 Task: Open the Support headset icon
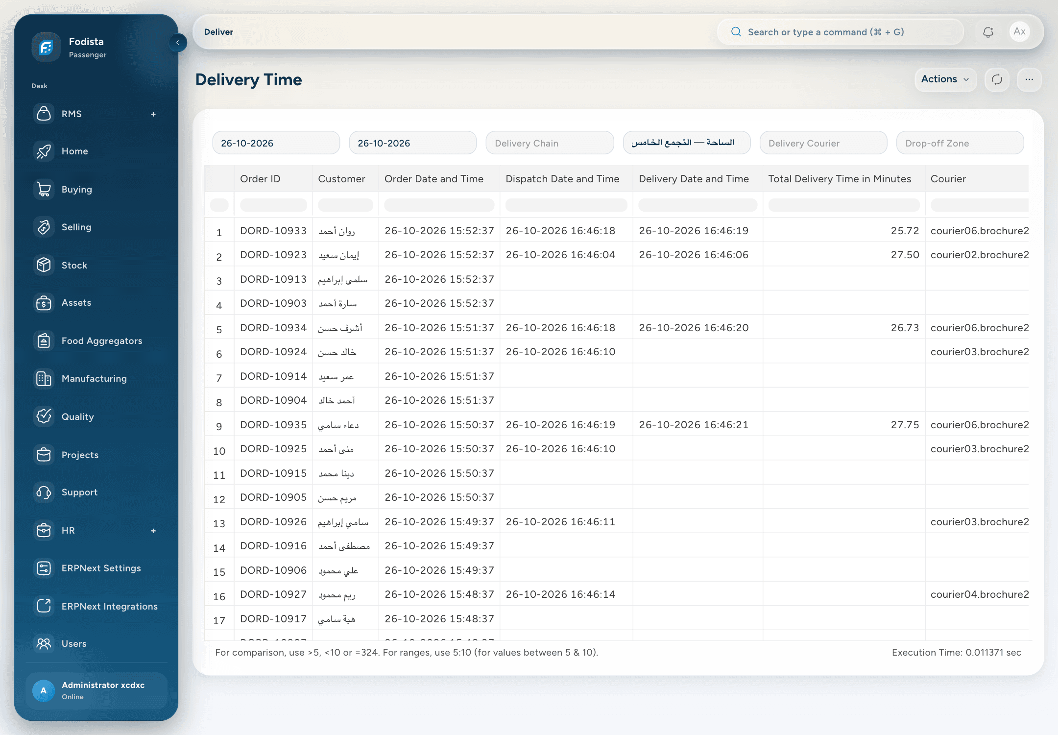(44, 492)
